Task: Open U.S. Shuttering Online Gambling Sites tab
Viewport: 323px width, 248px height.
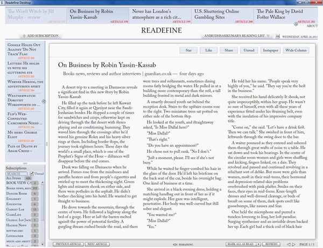Action: pos(222,16)
